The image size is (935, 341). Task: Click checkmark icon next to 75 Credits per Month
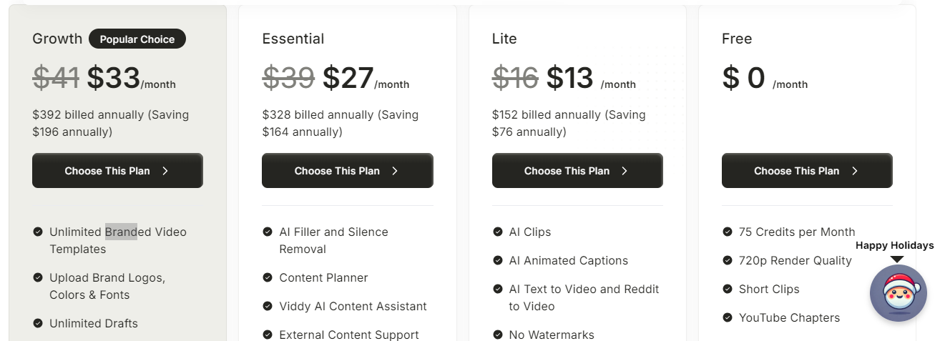pos(727,232)
